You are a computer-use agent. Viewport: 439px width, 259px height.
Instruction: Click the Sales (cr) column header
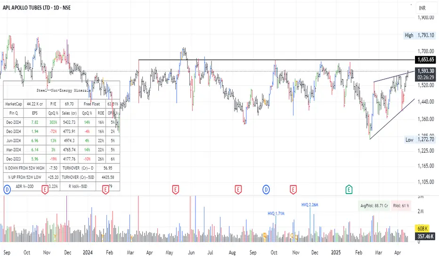[x=69, y=113]
